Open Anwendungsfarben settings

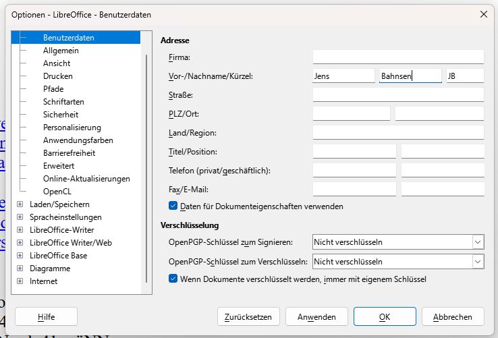pyautogui.click(x=78, y=140)
